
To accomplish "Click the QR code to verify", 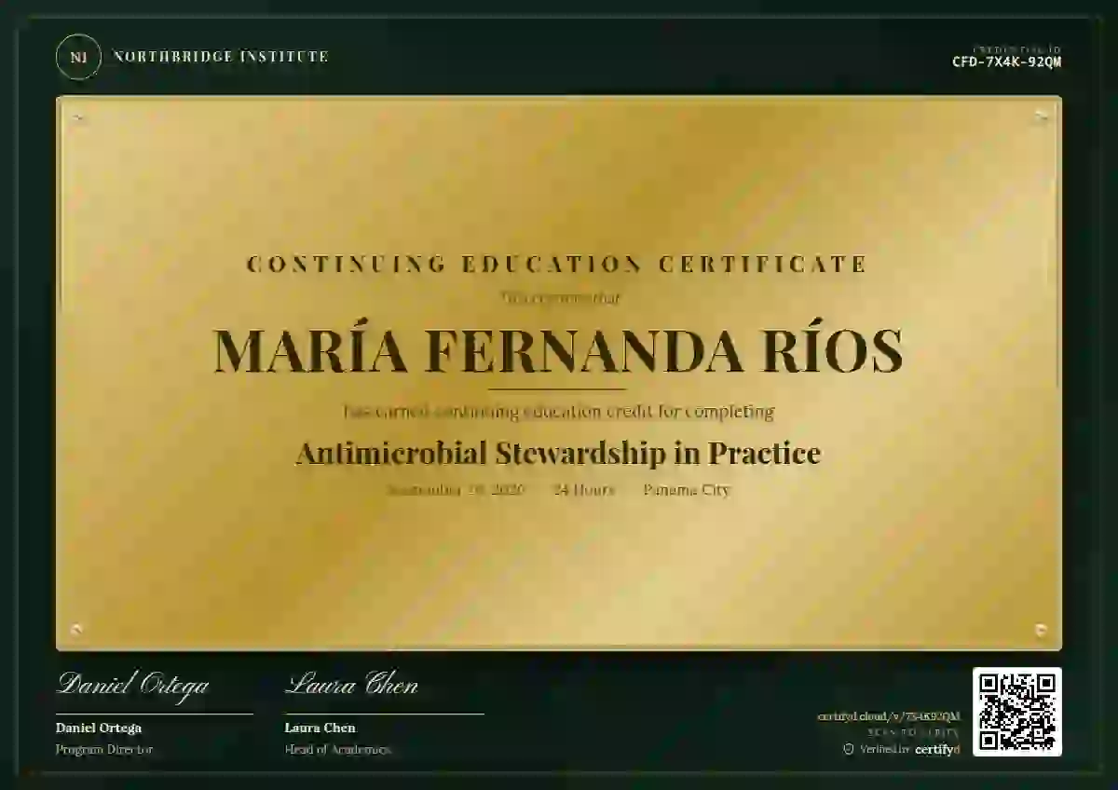I will pyautogui.click(x=1017, y=712).
